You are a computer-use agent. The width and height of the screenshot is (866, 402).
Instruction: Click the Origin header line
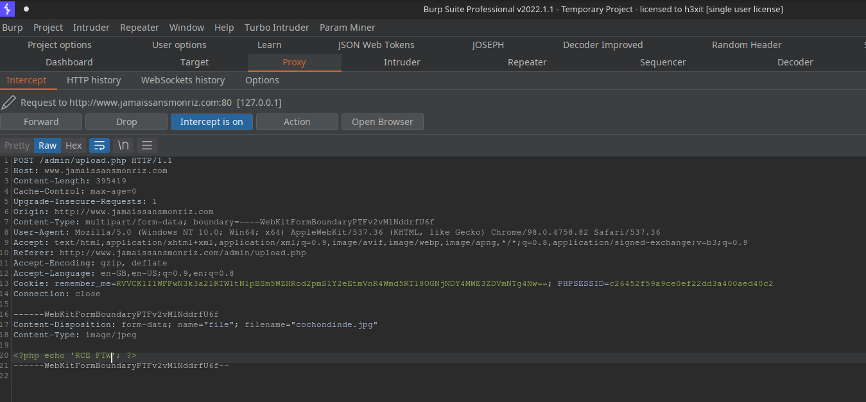(114, 212)
